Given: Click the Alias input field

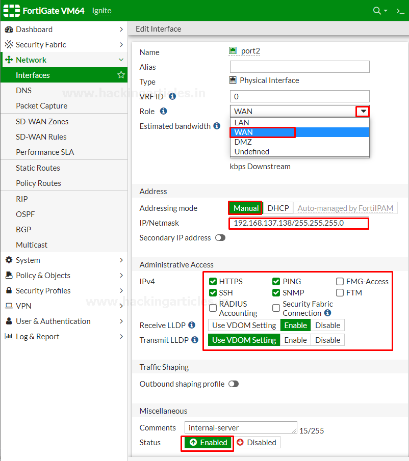Looking at the screenshot, I should [299, 67].
